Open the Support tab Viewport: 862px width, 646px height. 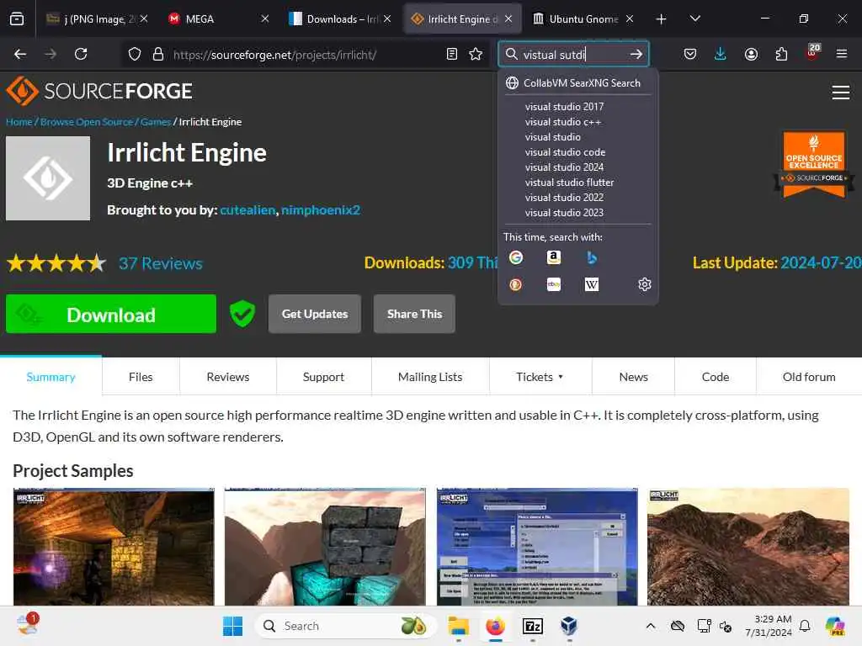pyautogui.click(x=323, y=377)
